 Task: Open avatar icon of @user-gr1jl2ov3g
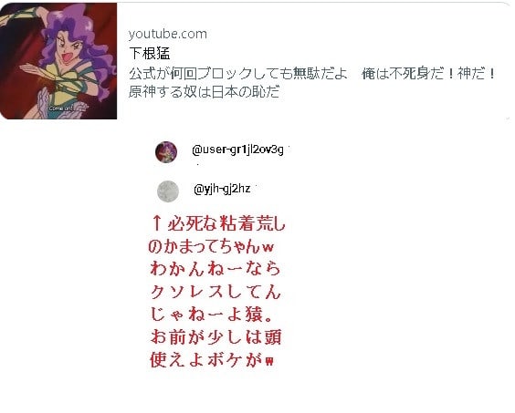click(166, 152)
